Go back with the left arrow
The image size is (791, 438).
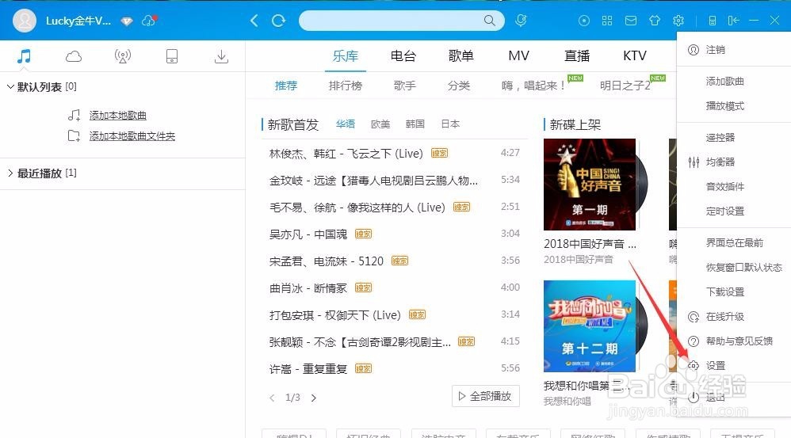click(x=254, y=21)
